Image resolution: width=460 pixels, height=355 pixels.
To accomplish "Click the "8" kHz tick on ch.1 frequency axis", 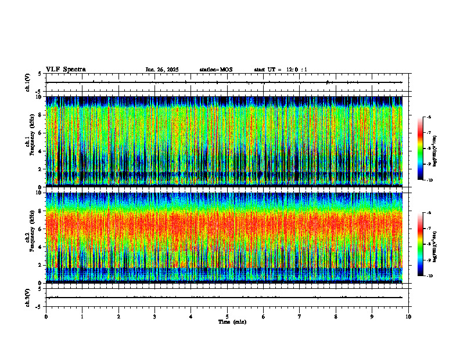I will (x=41, y=115).
